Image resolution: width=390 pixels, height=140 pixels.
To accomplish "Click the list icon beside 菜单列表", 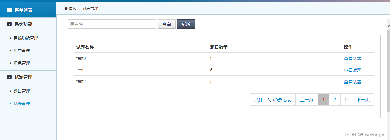I will click(9, 10).
